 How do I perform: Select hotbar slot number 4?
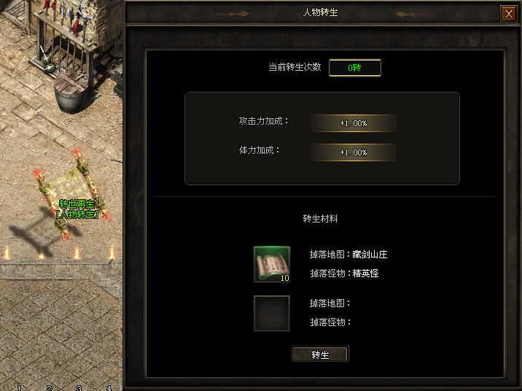109,388
